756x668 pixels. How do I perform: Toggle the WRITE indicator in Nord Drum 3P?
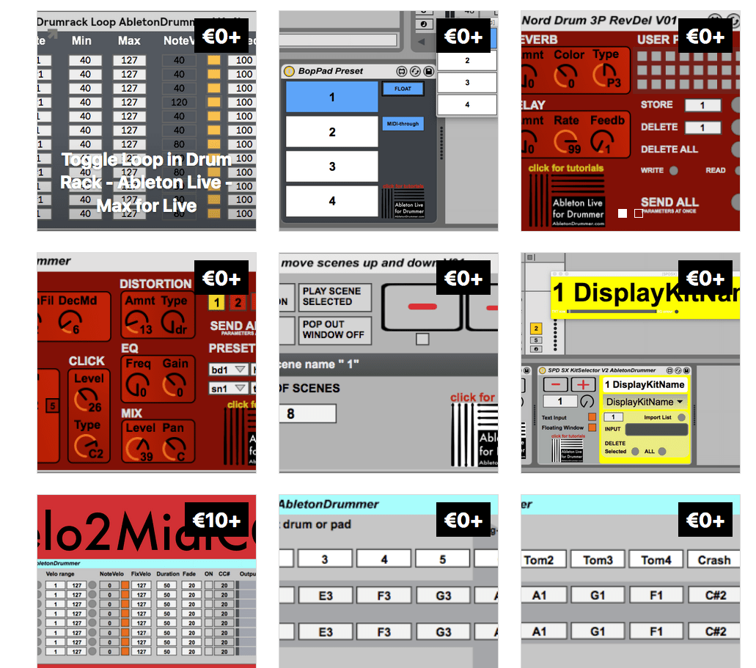tap(674, 170)
